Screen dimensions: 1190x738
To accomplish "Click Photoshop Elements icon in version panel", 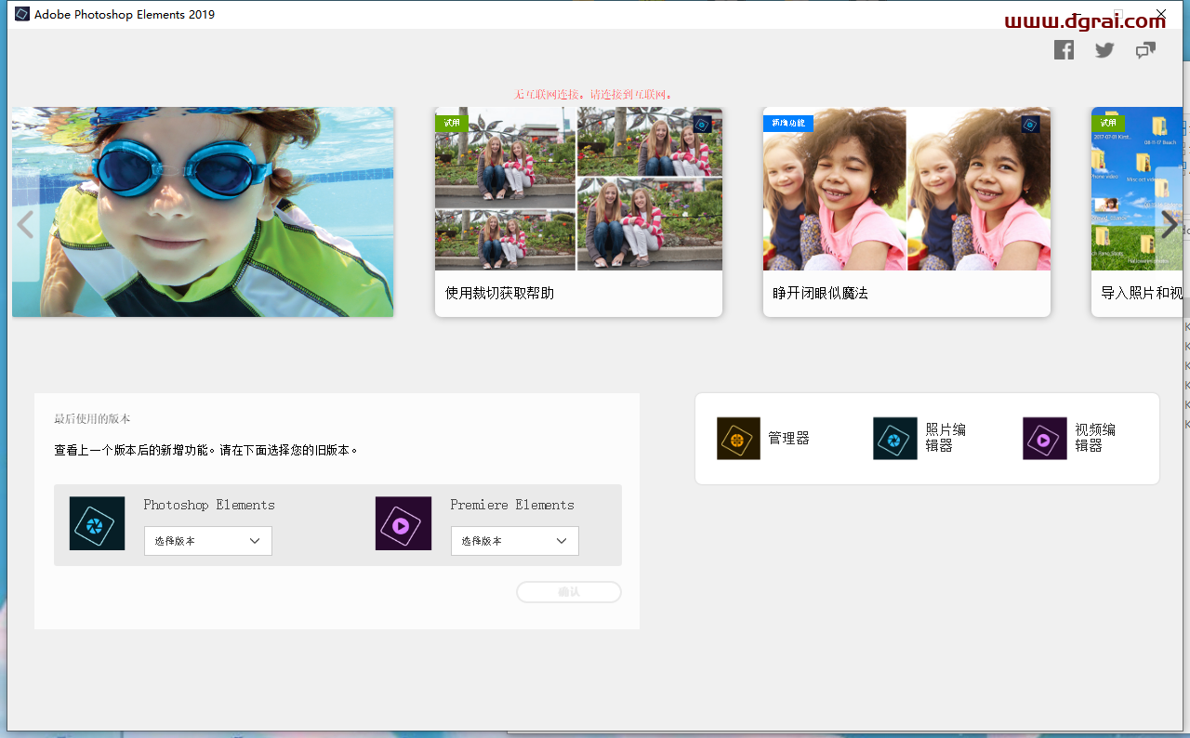I will pos(97,523).
